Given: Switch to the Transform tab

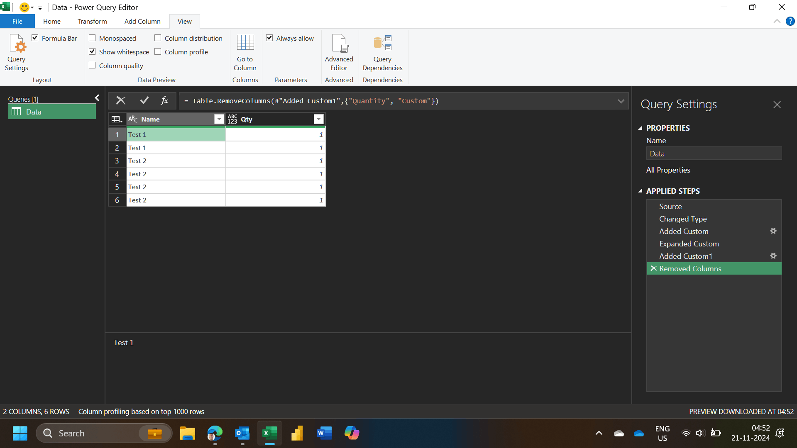Looking at the screenshot, I should point(92,21).
